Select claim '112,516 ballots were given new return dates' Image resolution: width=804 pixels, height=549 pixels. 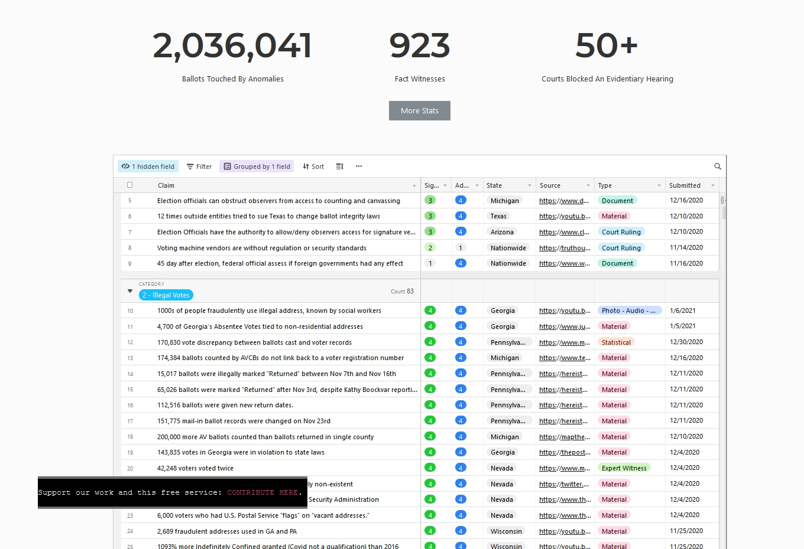(225, 405)
